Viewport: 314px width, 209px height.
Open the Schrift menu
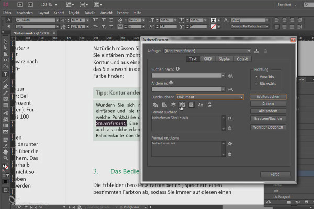click(59, 13)
